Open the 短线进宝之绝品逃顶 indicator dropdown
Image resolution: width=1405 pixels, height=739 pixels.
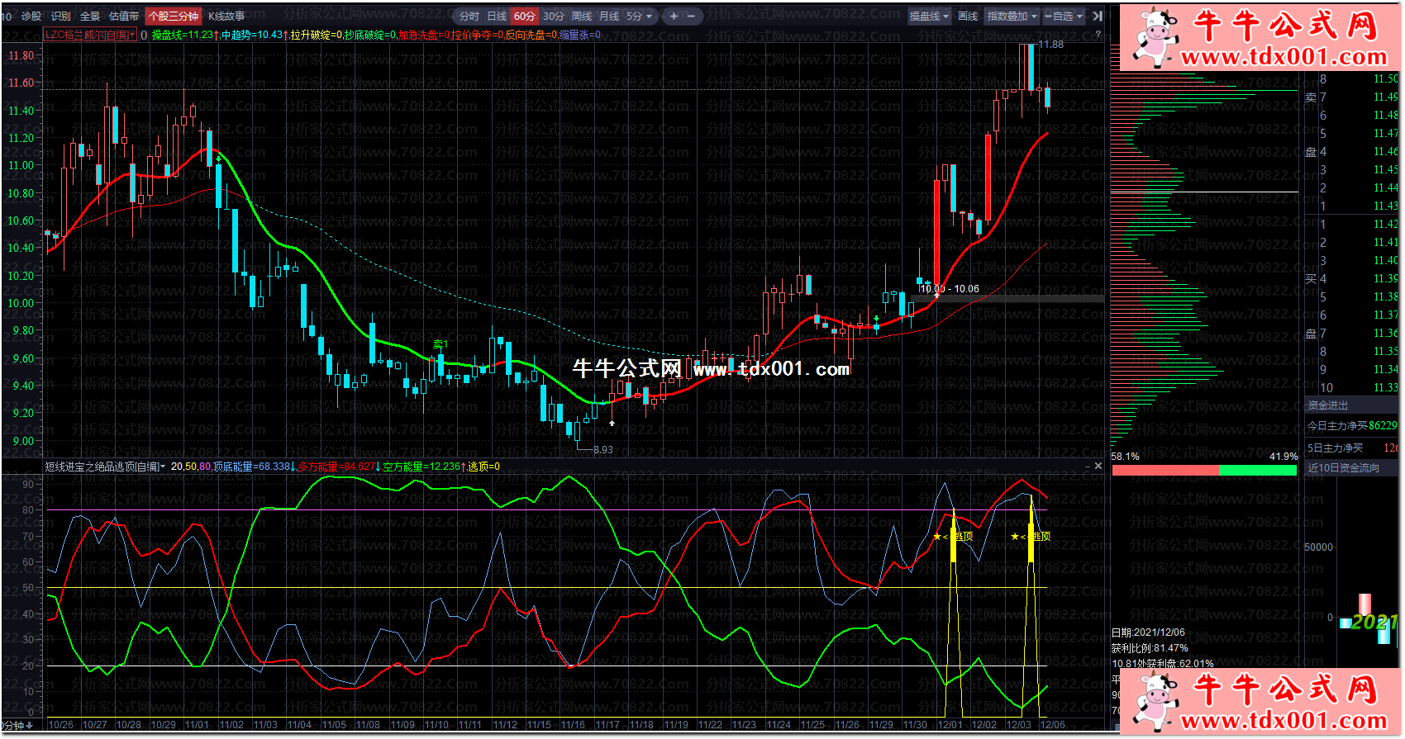click(x=105, y=467)
